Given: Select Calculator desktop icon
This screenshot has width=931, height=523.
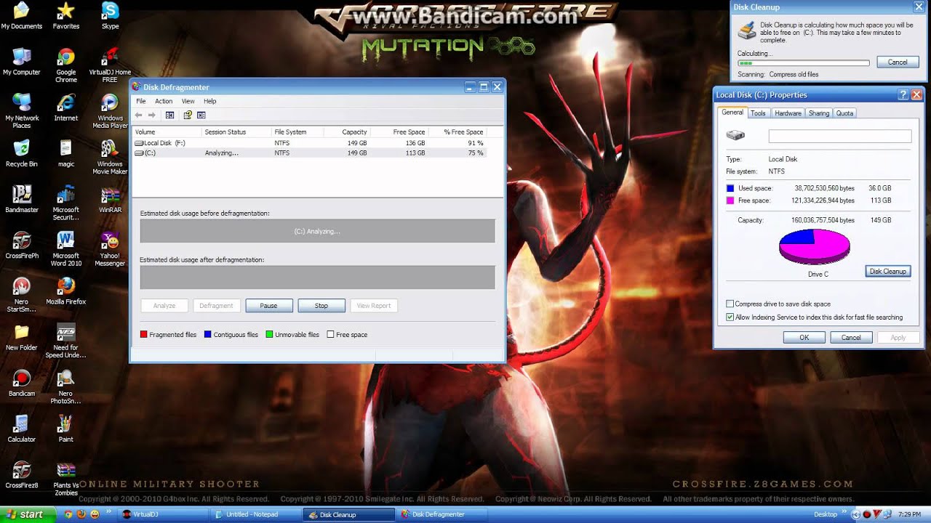Looking at the screenshot, I should (x=22, y=429).
